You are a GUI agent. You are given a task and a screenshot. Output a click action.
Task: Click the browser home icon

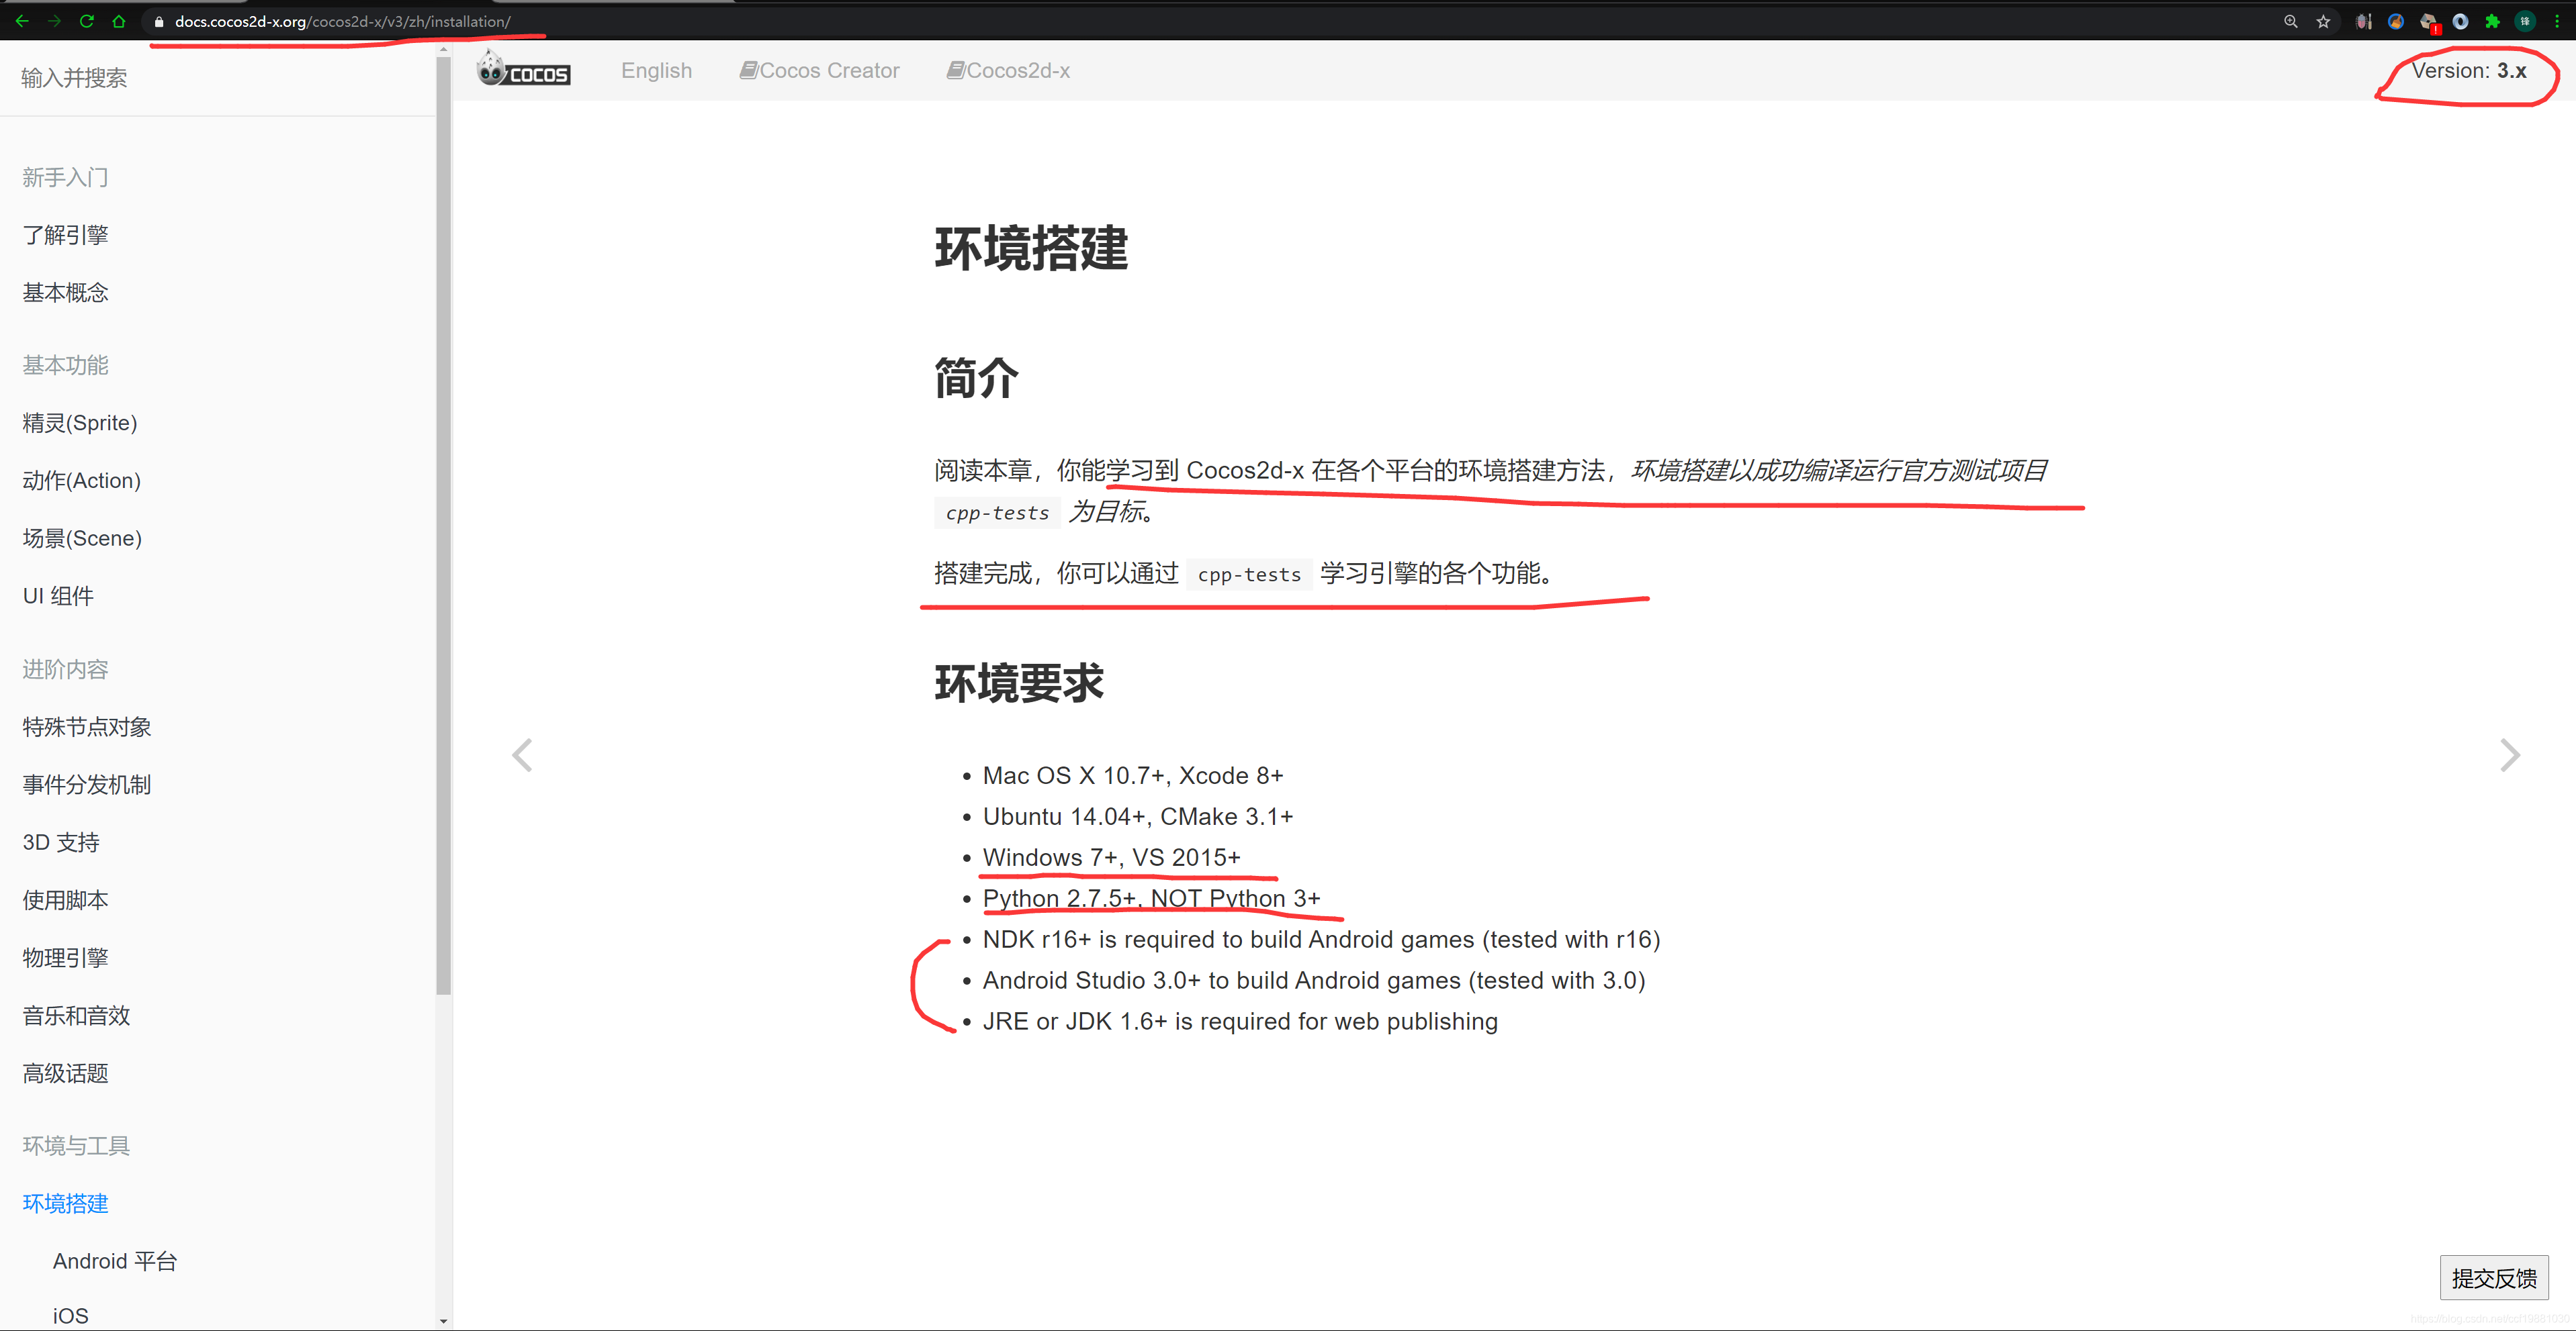119,21
